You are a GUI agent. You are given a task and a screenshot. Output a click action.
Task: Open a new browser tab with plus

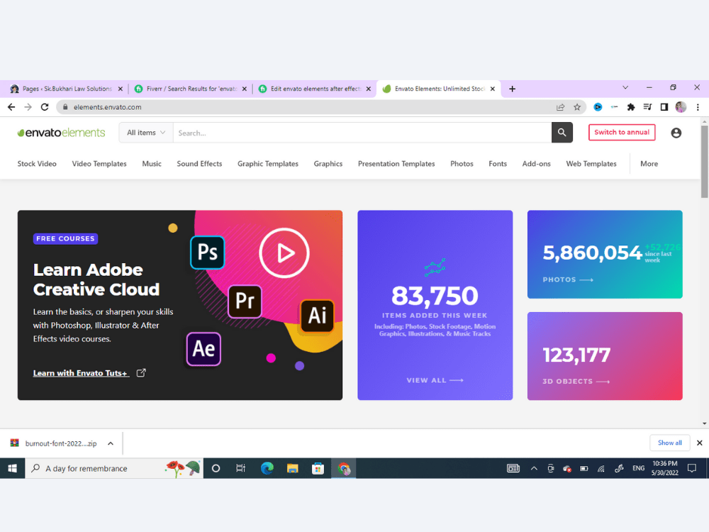(x=512, y=89)
